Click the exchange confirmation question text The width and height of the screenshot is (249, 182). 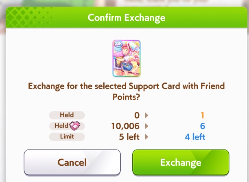click(127, 91)
